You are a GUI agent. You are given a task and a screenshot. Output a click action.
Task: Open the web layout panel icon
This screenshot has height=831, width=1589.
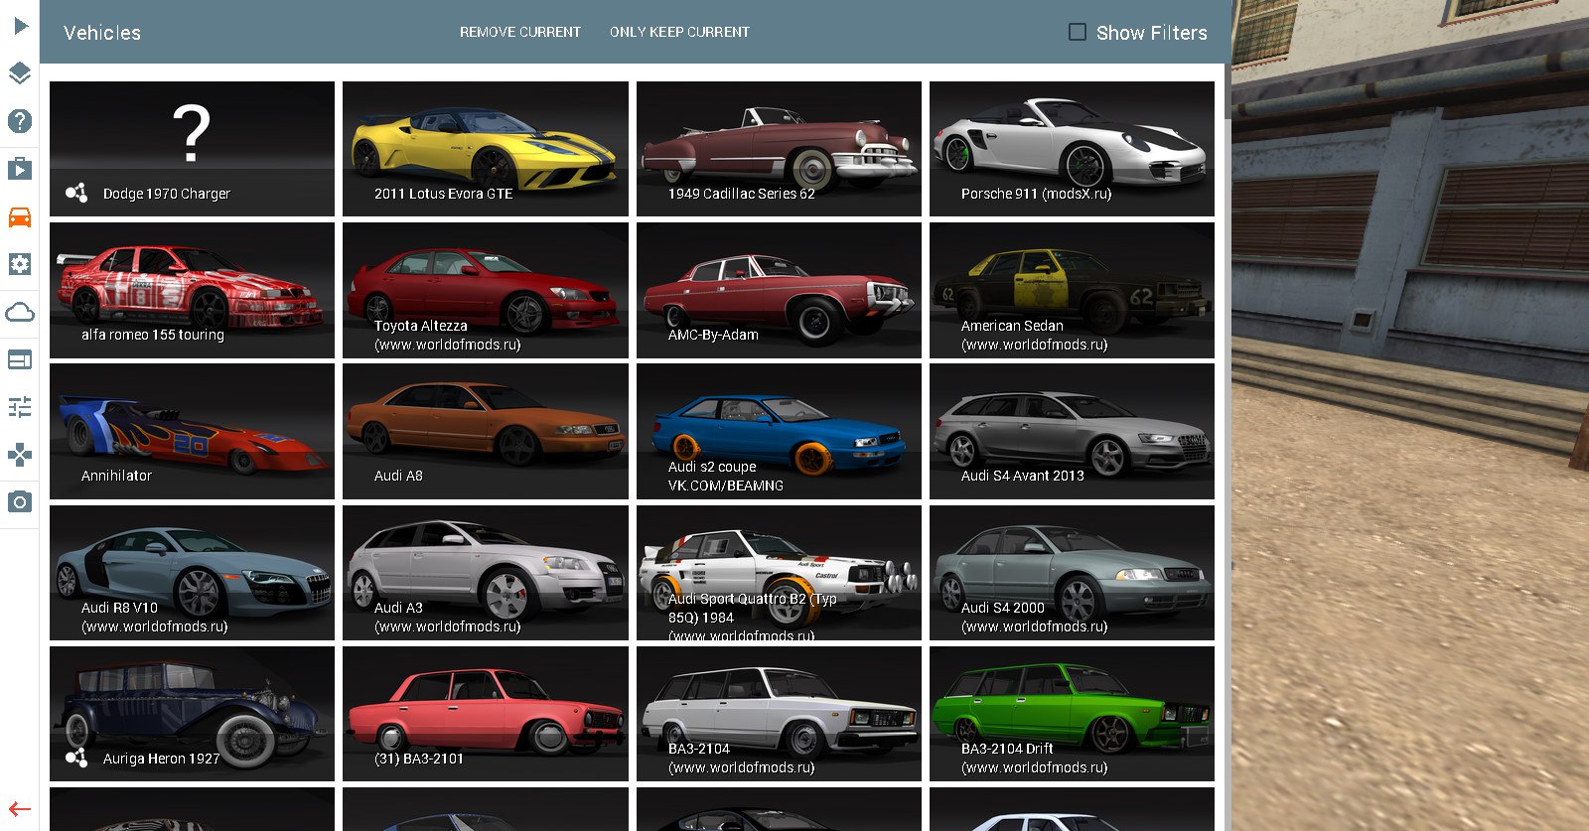pos(20,359)
